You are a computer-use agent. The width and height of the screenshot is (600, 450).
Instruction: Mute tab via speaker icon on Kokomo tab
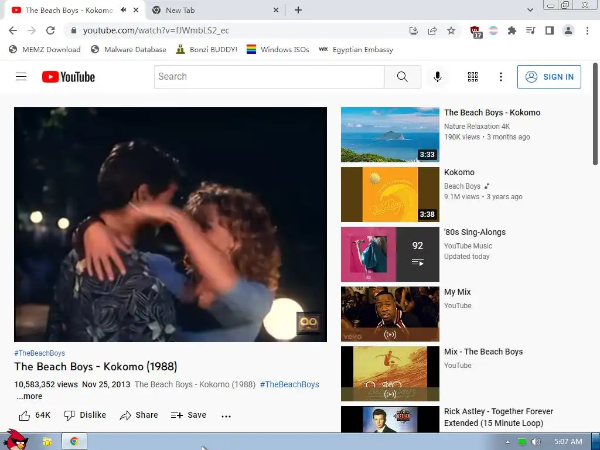(x=123, y=10)
